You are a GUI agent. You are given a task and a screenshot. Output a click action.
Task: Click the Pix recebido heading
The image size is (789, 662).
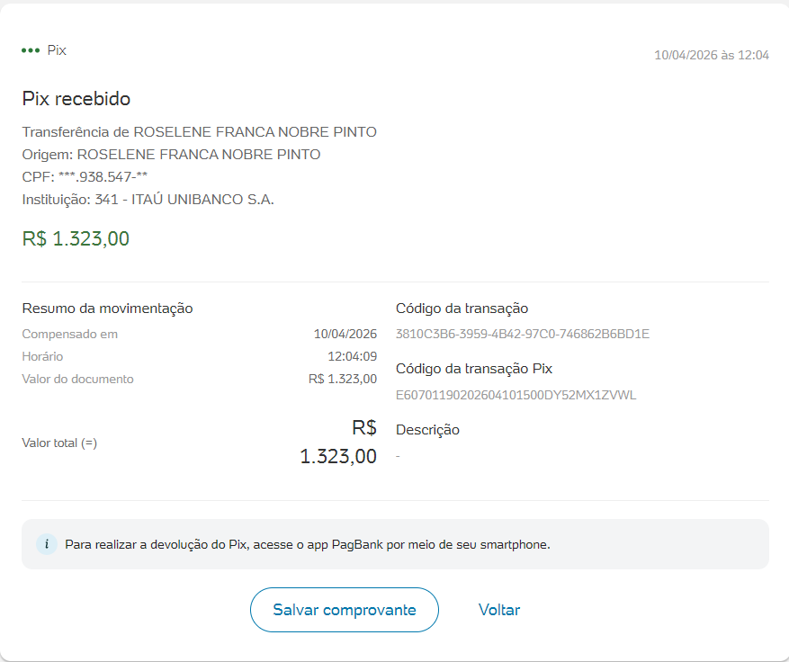coord(76,99)
